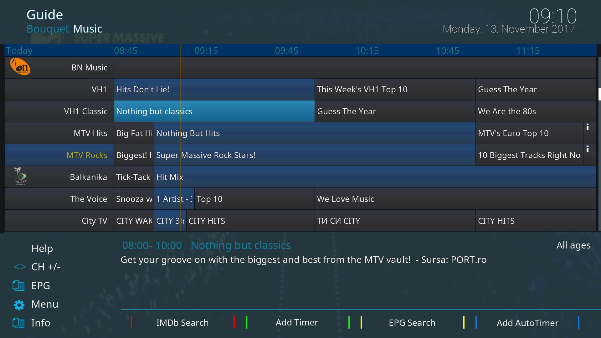Select We Love Music programme
This screenshot has width=601, height=338.
[x=455, y=199]
